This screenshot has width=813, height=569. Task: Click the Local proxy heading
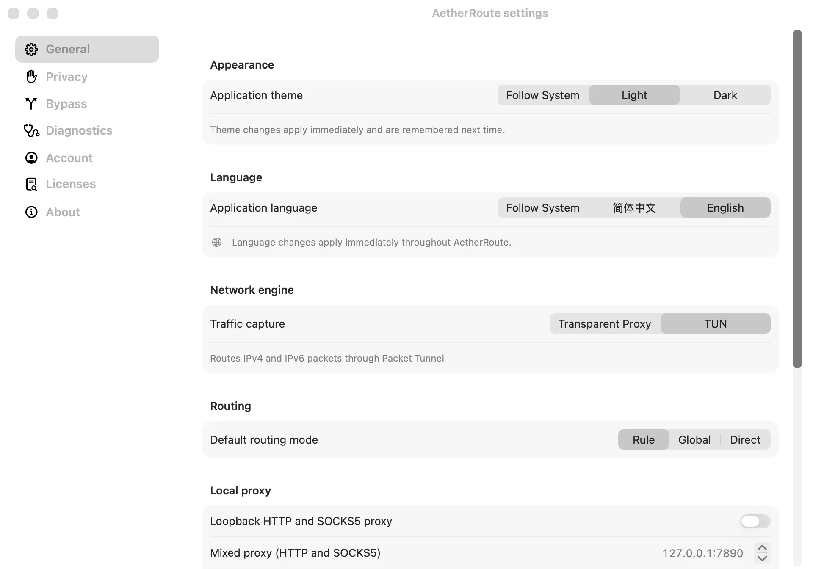pyautogui.click(x=241, y=491)
